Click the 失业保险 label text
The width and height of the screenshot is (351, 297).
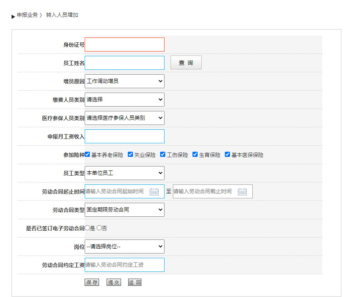point(145,155)
